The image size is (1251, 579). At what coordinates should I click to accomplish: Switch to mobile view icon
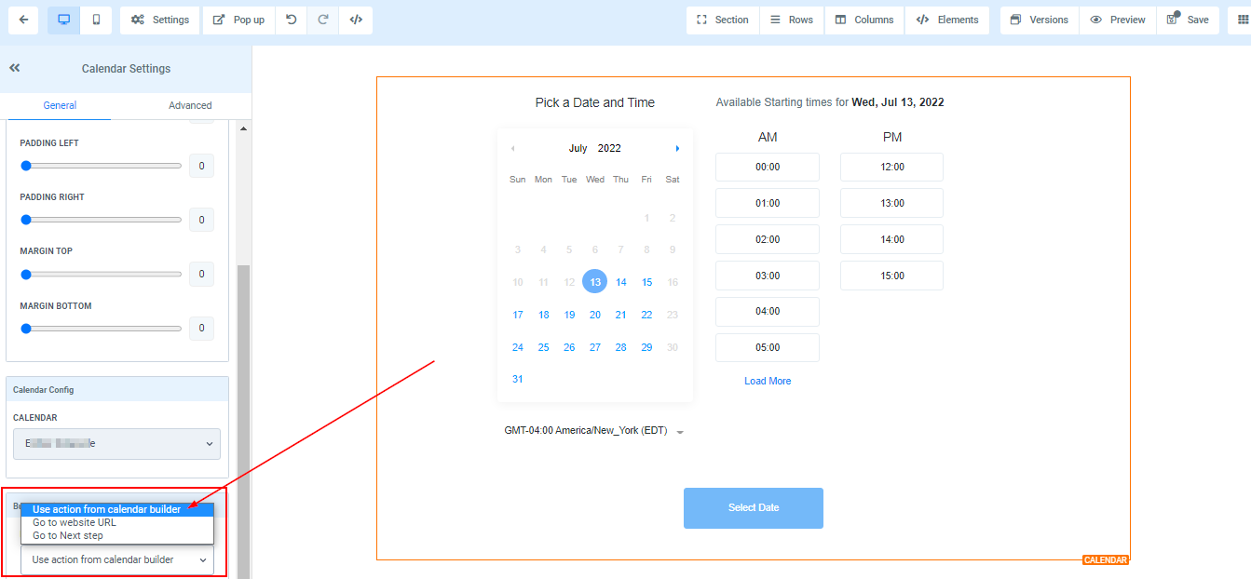tap(96, 20)
